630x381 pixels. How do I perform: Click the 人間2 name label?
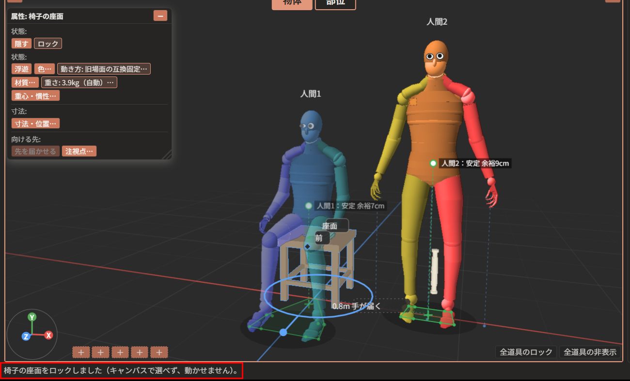(438, 22)
